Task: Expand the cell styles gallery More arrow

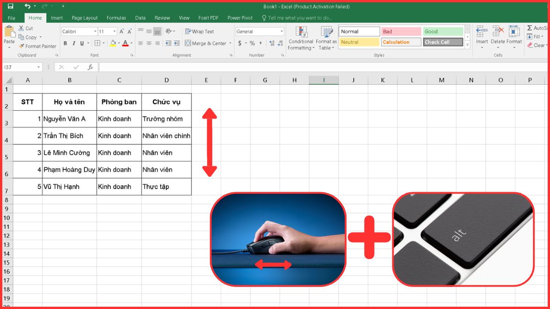Action: (467, 45)
